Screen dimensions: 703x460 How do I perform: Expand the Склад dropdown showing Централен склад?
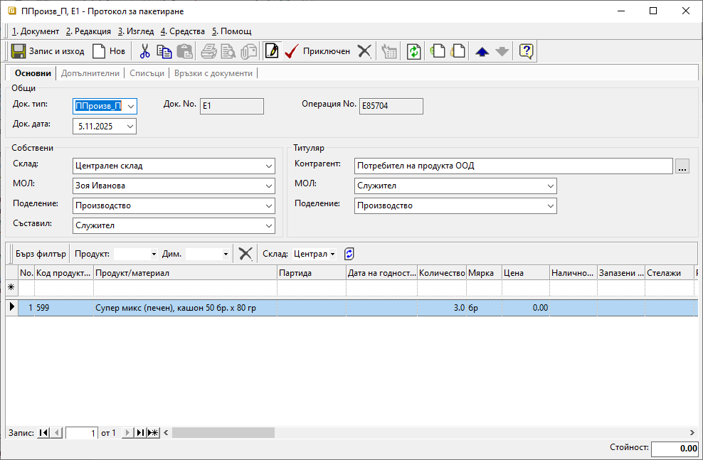268,166
